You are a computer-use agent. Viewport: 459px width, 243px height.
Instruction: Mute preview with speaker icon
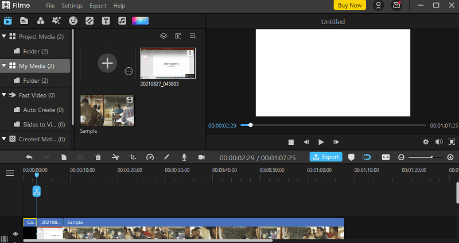[x=438, y=142]
